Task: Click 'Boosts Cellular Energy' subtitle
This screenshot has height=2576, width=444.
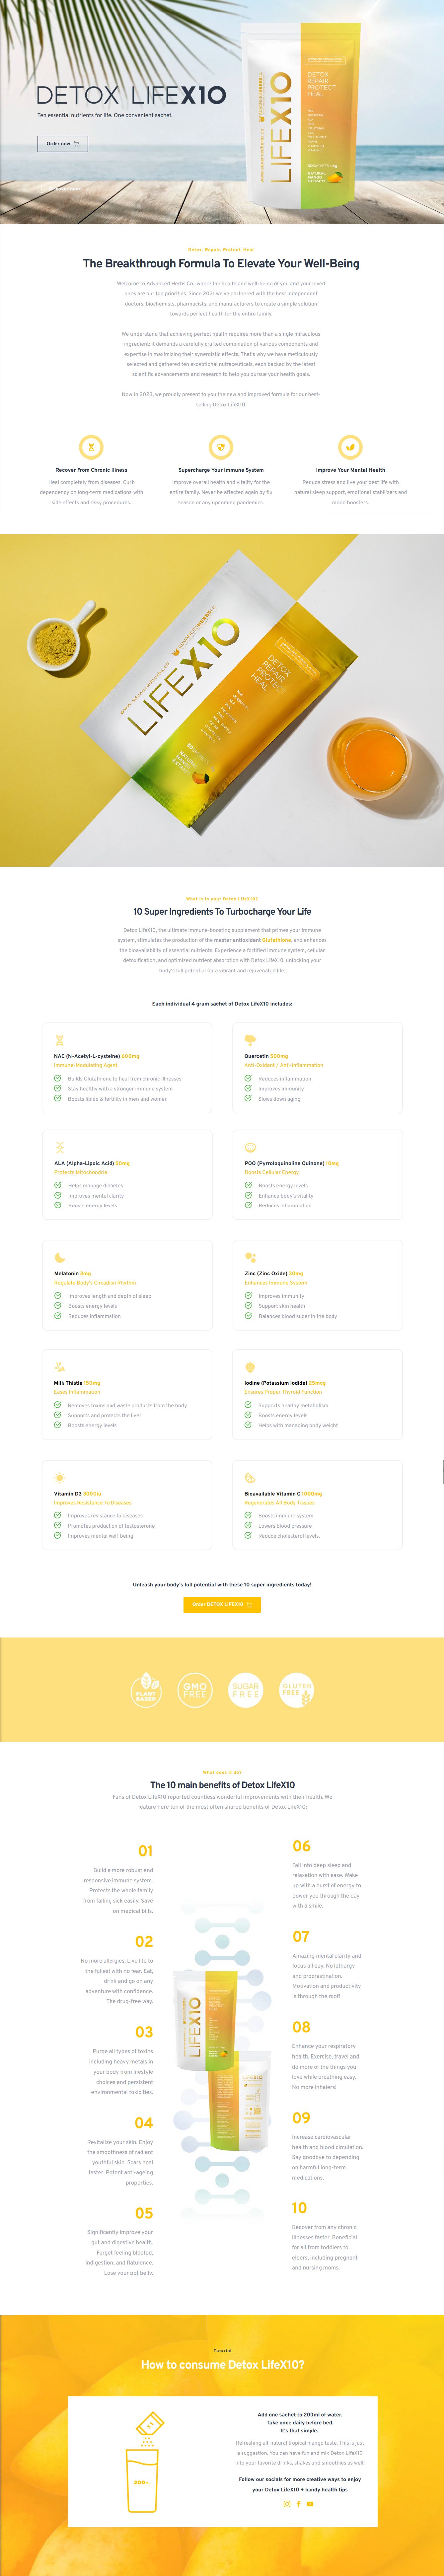Action: (x=272, y=1172)
